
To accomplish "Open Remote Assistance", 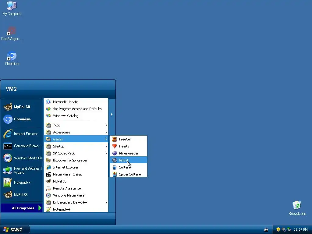I will click(76, 188).
